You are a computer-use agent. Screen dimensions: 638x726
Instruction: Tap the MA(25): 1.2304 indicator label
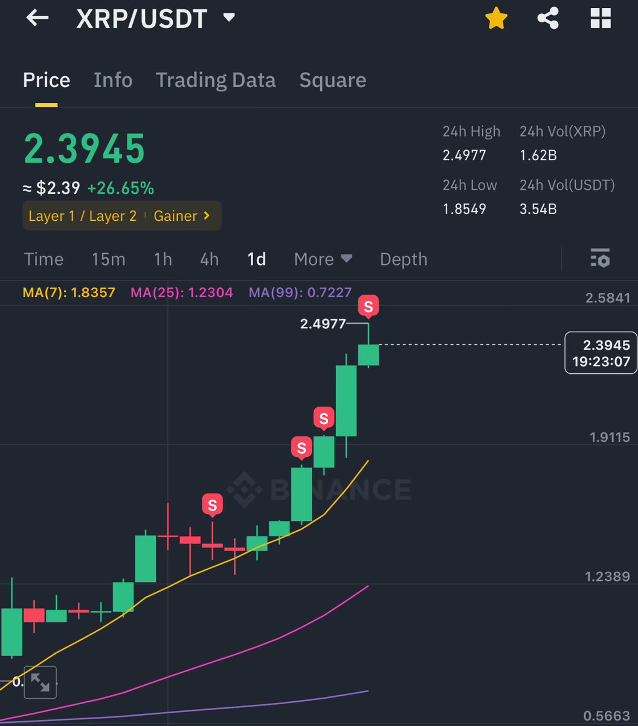coord(182,293)
